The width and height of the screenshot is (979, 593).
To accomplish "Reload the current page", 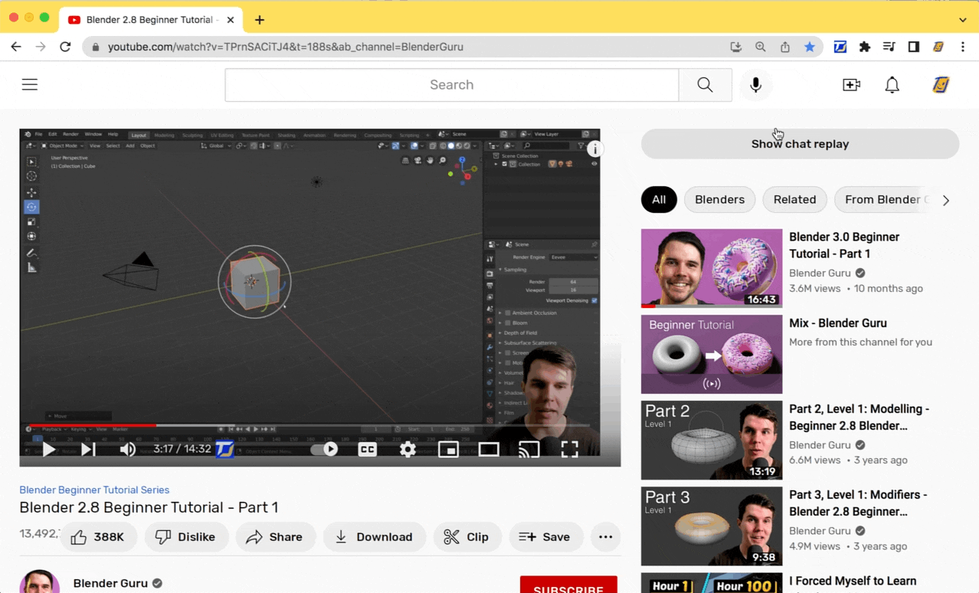I will pyautogui.click(x=65, y=47).
